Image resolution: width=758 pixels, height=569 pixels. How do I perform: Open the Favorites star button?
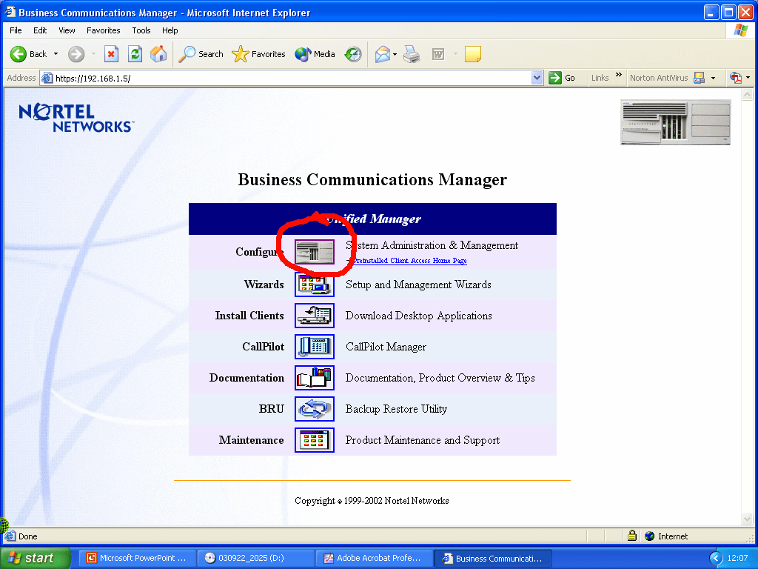click(258, 54)
